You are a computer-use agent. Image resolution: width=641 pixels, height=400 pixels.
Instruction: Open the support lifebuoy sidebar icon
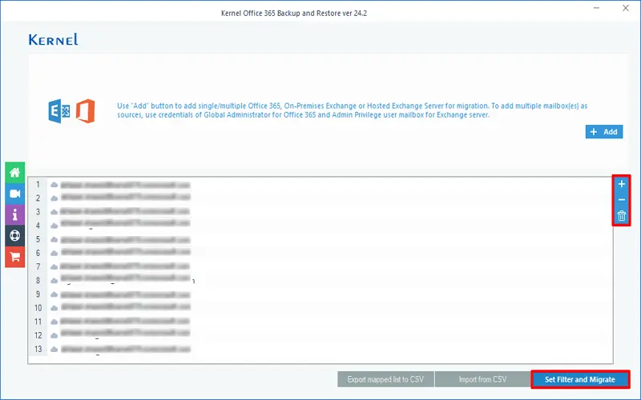(x=14, y=236)
